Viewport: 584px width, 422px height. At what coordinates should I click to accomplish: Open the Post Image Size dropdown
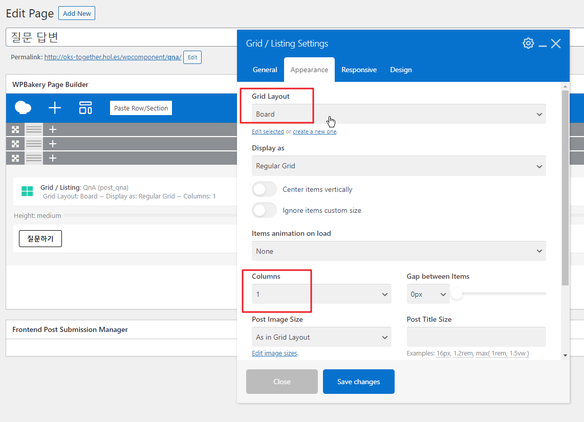[321, 337]
